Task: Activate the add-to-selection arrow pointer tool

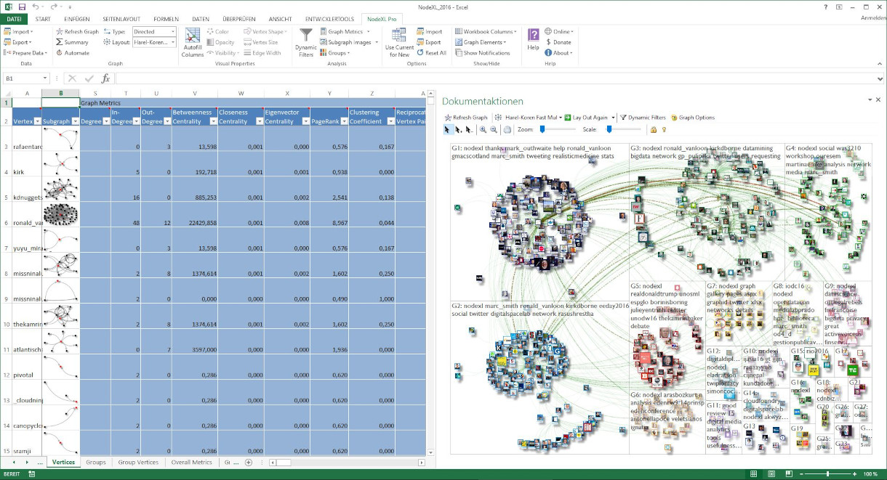Action: click(458, 129)
